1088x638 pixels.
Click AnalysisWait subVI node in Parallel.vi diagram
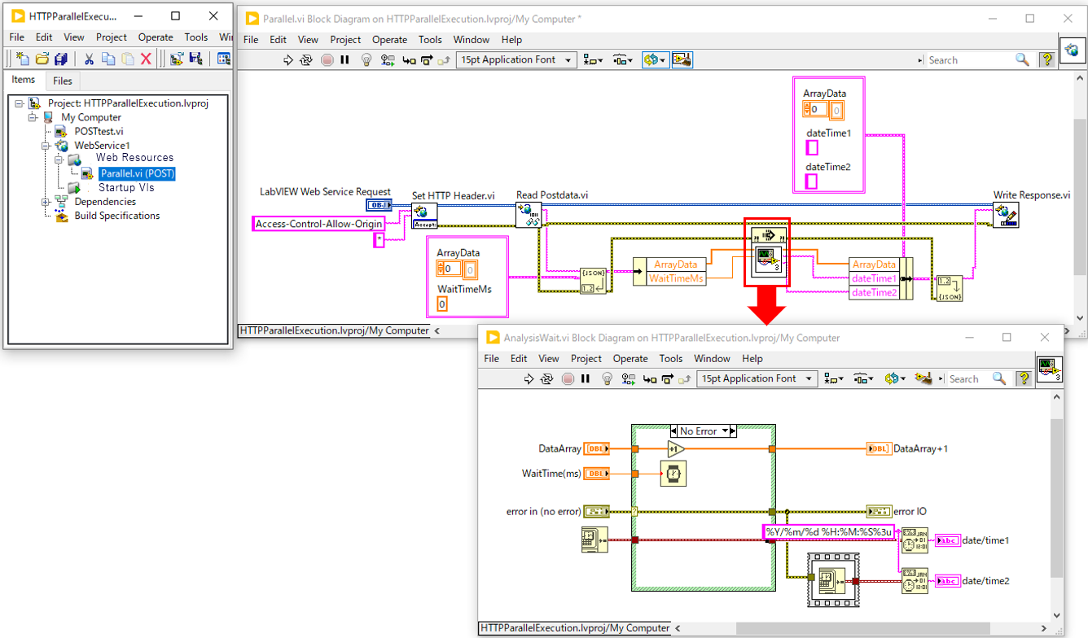pos(769,260)
